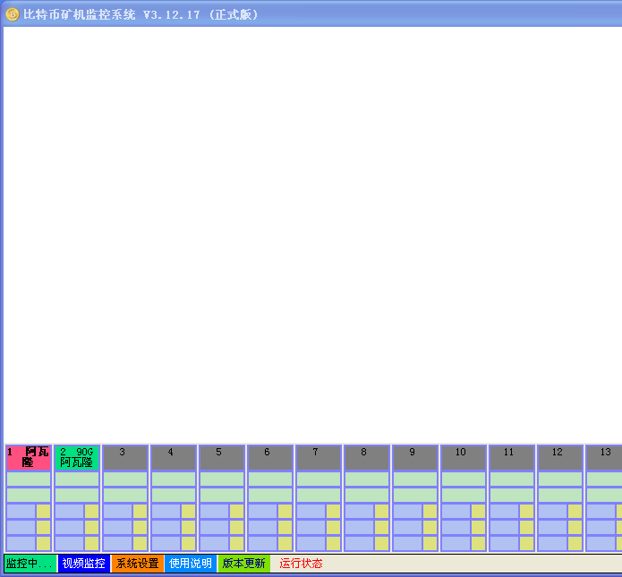Select the gray miner slot 5 header

222,457
